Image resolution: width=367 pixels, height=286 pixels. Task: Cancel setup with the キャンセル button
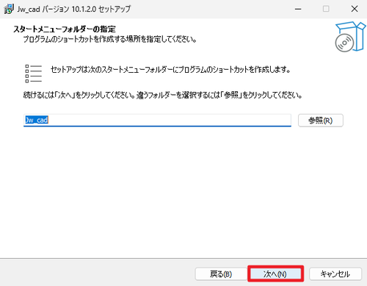coord(335,274)
